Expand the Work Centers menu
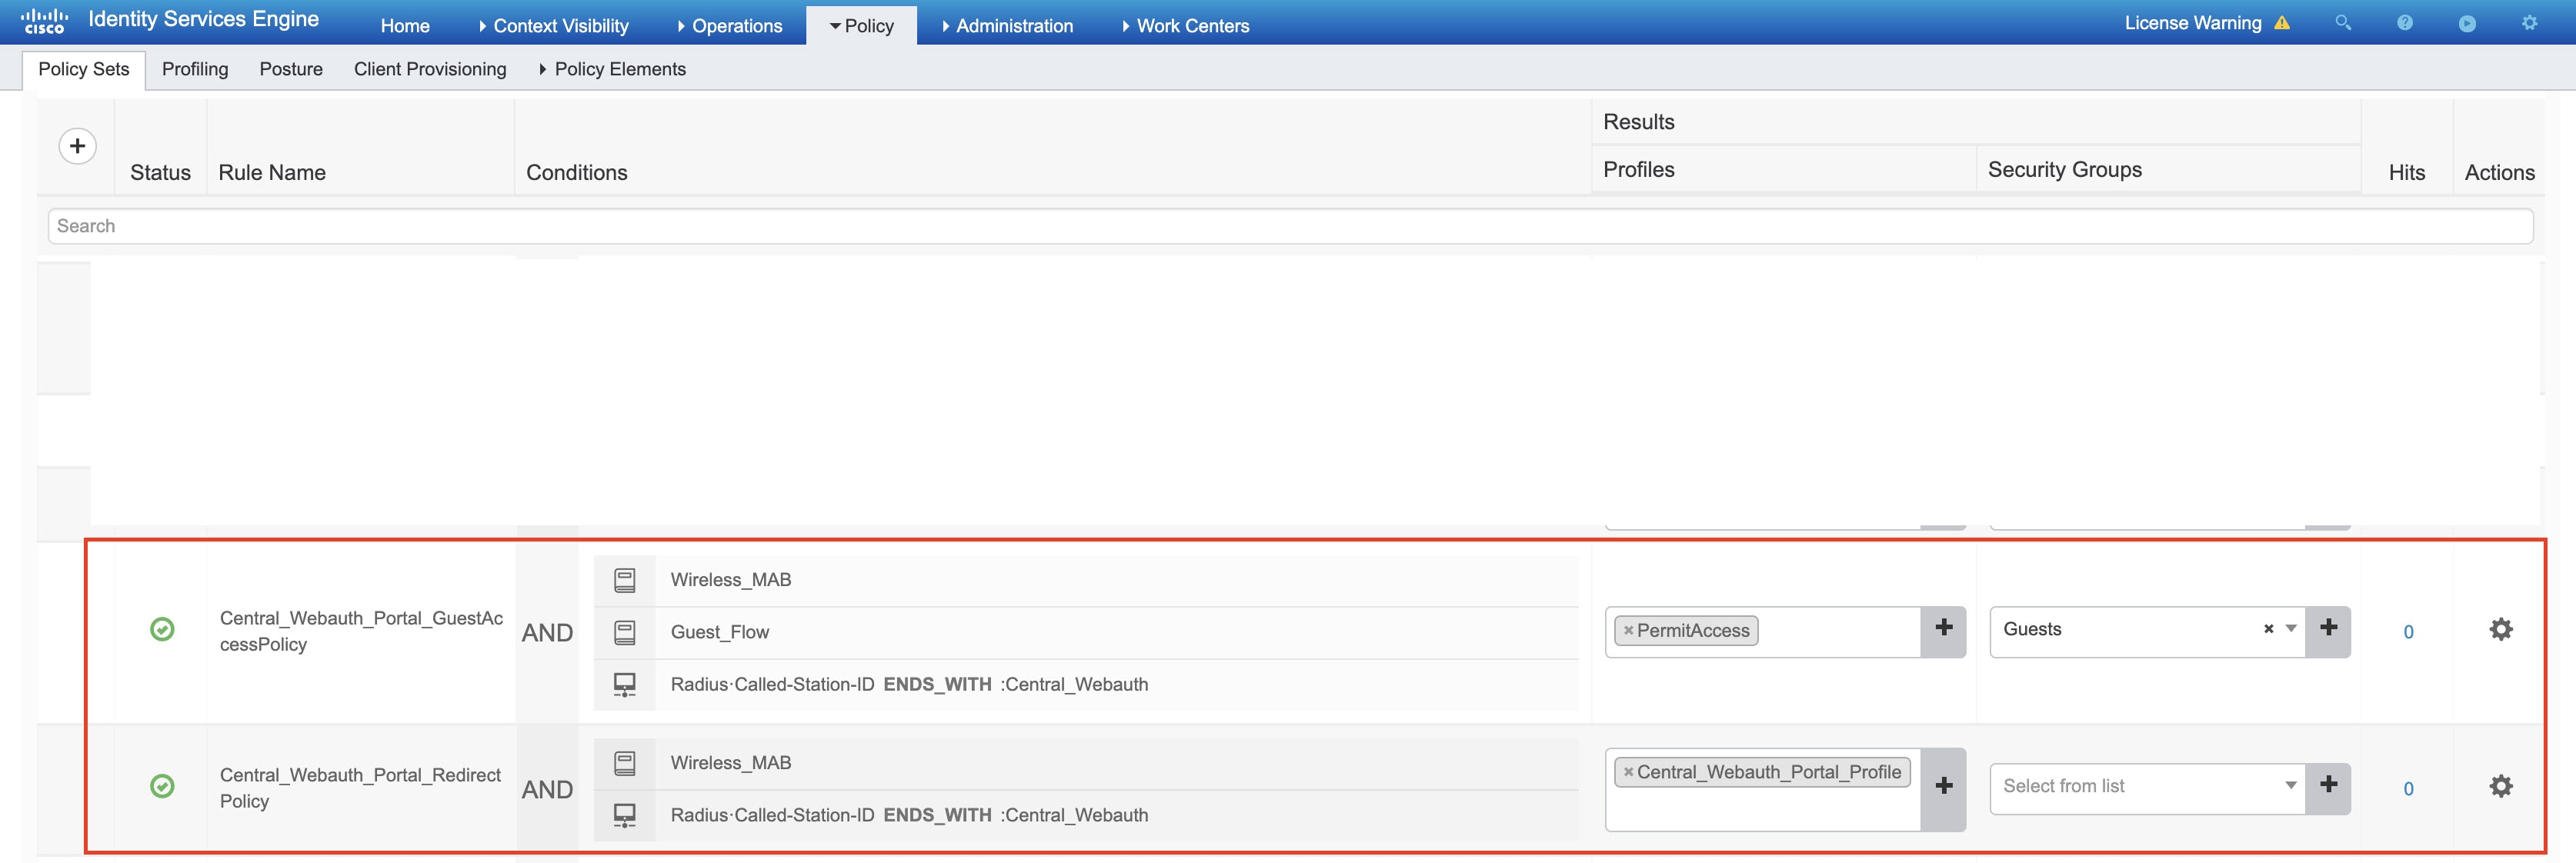Image resolution: width=2576 pixels, height=863 pixels. [x=1185, y=26]
